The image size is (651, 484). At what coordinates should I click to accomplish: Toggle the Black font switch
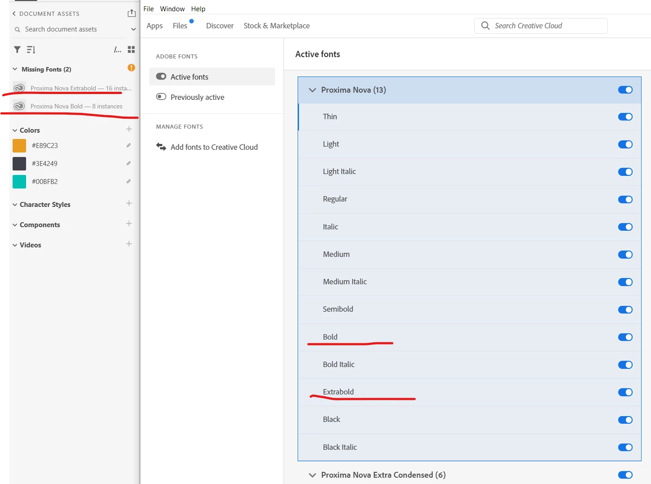pyautogui.click(x=625, y=420)
